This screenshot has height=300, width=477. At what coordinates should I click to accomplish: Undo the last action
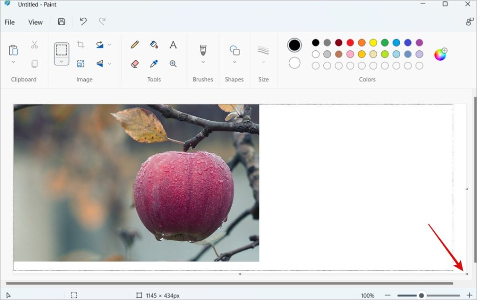click(x=83, y=21)
